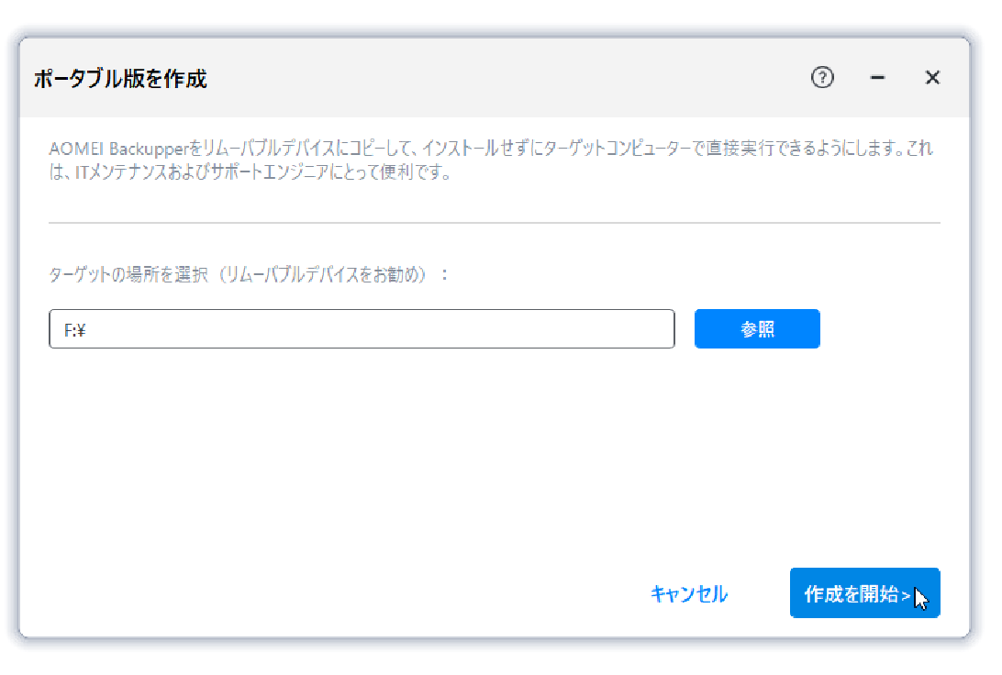The width and height of the screenshot is (1002, 675).
Task: Minimize the ポータブル版を作成 dialog
Action: [877, 79]
